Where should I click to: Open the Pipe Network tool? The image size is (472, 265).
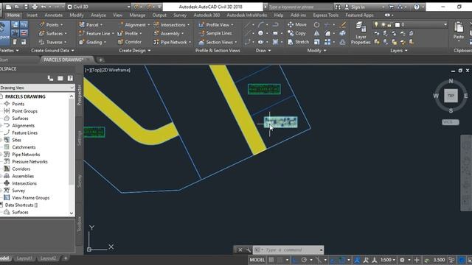172,42
